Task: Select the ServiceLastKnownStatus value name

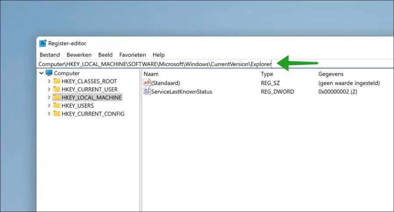Action: (x=182, y=91)
